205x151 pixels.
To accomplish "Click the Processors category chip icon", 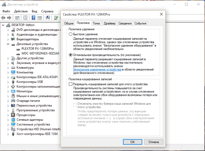I will 13,115.
